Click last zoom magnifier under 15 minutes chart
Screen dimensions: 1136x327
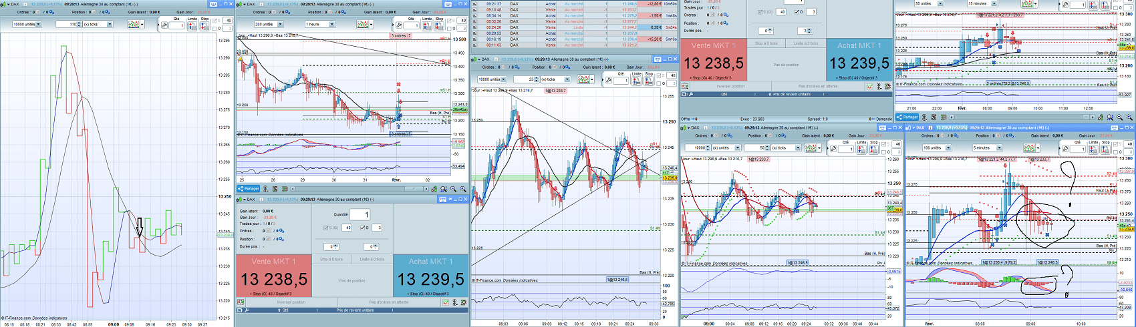pyautogui.click(x=1129, y=117)
